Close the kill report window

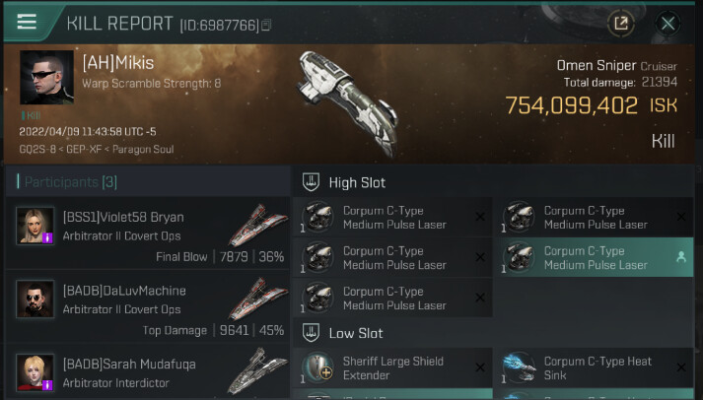tap(668, 24)
